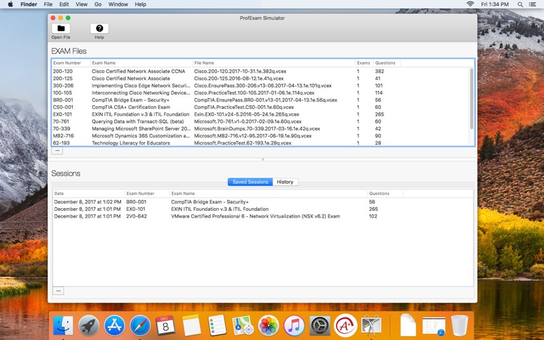Viewport: 544px width, 340px height.
Task: Click the scissors app icon in Dock
Action: tap(371, 326)
